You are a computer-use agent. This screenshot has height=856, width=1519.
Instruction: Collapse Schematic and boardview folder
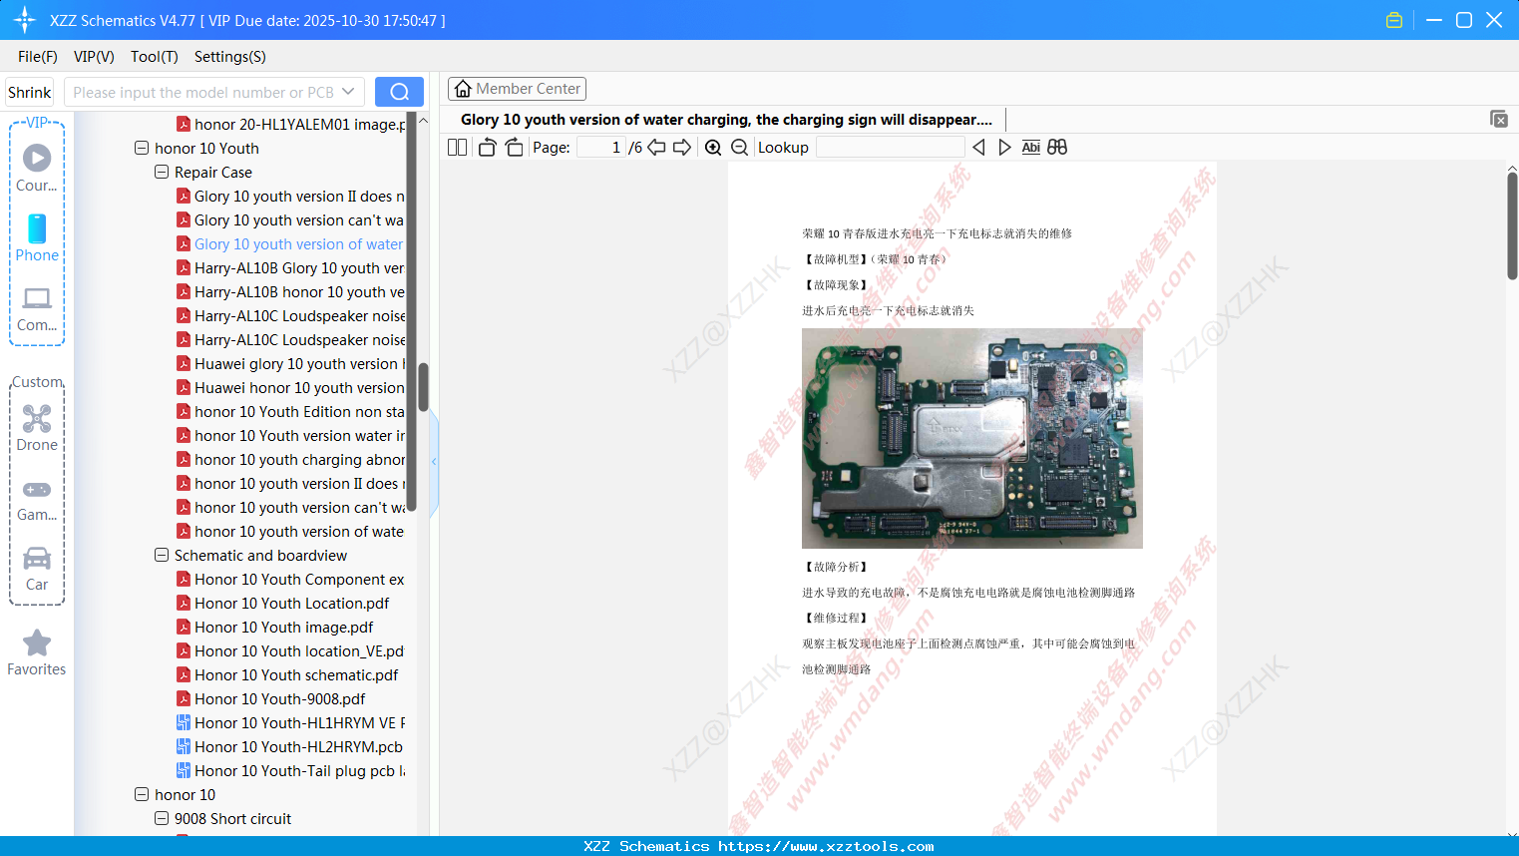pos(162,555)
